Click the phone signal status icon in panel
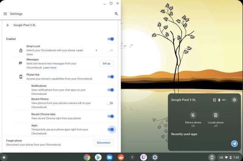Screen dimensions: 243x161 point(214,100)
